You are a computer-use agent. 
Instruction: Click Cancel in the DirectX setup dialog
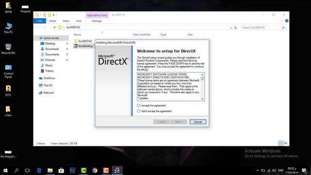(198, 122)
